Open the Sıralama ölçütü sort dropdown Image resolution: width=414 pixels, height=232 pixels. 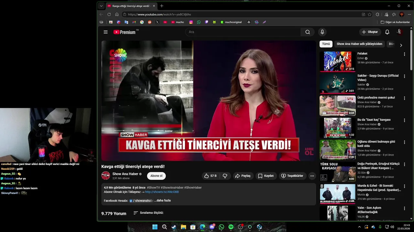pos(148,213)
